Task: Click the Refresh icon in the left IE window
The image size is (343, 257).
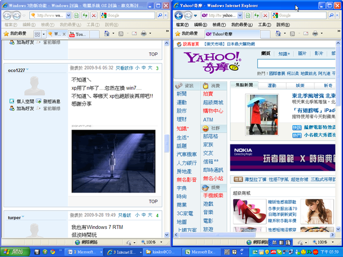Action: [x=85, y=15]
